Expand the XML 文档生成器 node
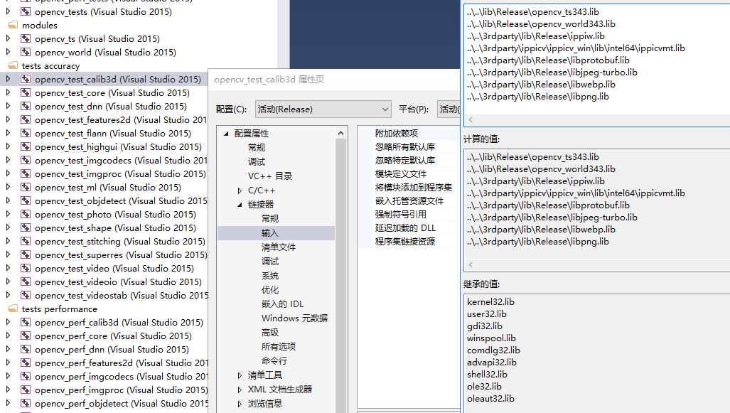Screen dimensions: 730x413 pos(240,390)
